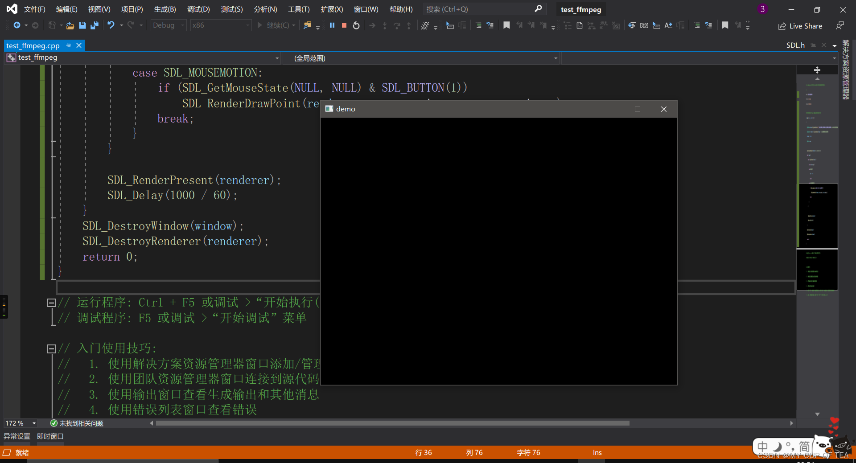The image size is (856, 463).
Task: Toggle the Ins insert mode indicator
Action: (597, 453)
